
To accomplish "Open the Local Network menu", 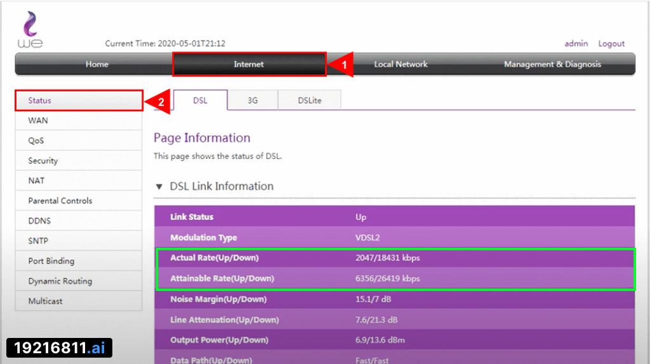I will point(401,64).
